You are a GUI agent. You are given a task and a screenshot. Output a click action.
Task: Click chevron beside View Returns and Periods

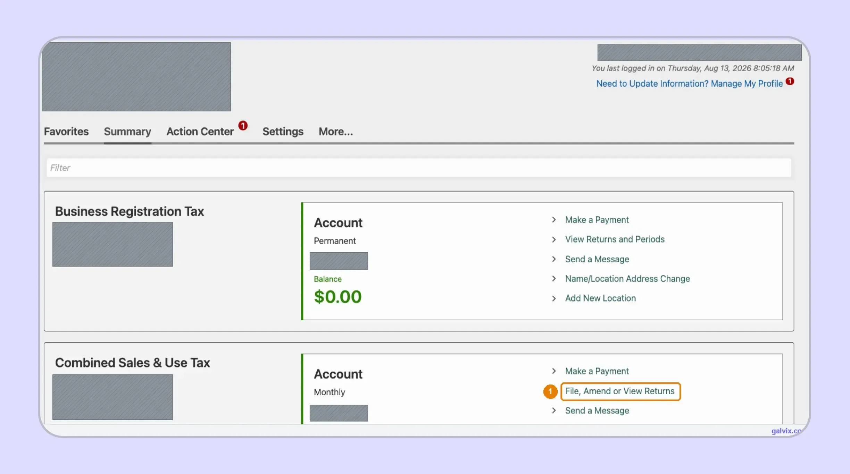tap(554, 239)
